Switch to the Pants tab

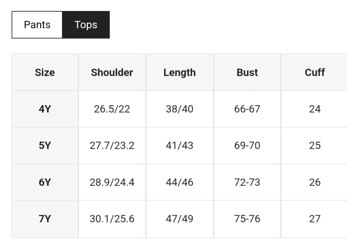pyautogui.click(x=37, y=25)
